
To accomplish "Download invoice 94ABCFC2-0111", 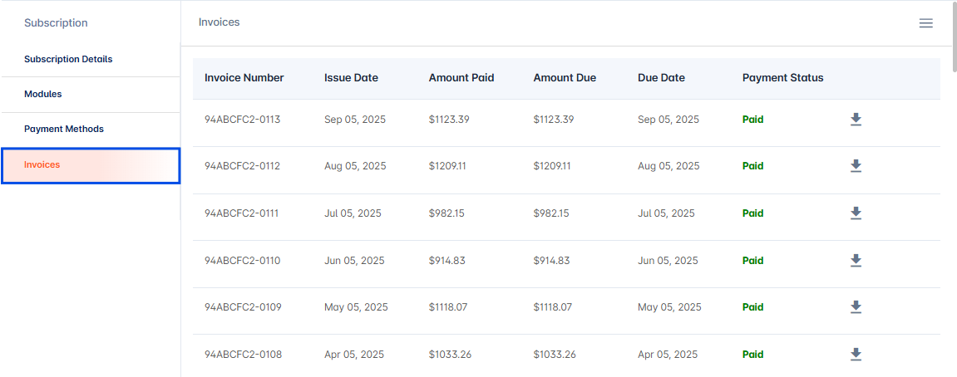I will (x=856, y=213).
